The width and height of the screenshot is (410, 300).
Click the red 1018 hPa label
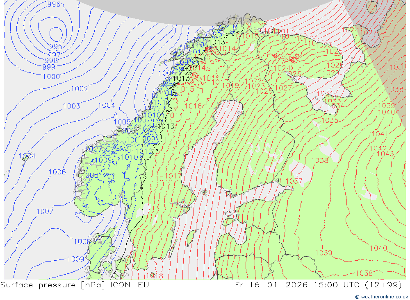coord(155,275)
